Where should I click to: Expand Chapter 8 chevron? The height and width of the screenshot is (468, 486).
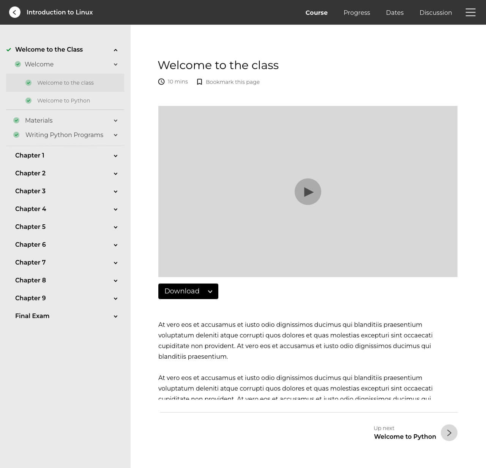pyautogui.click(x=115, y=280)
